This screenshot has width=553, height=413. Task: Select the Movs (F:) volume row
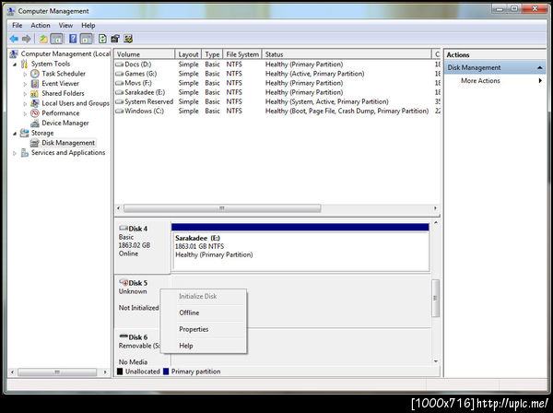click(276, 83)
